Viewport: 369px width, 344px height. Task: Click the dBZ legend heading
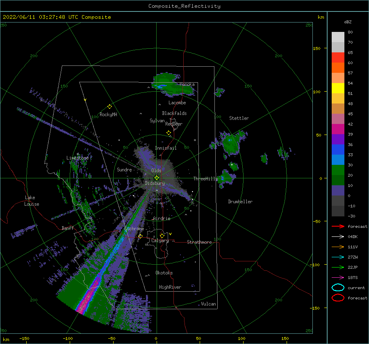[348, 22]
